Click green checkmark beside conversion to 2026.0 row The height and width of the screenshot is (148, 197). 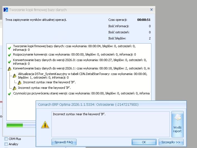click(x=9, y=62)
